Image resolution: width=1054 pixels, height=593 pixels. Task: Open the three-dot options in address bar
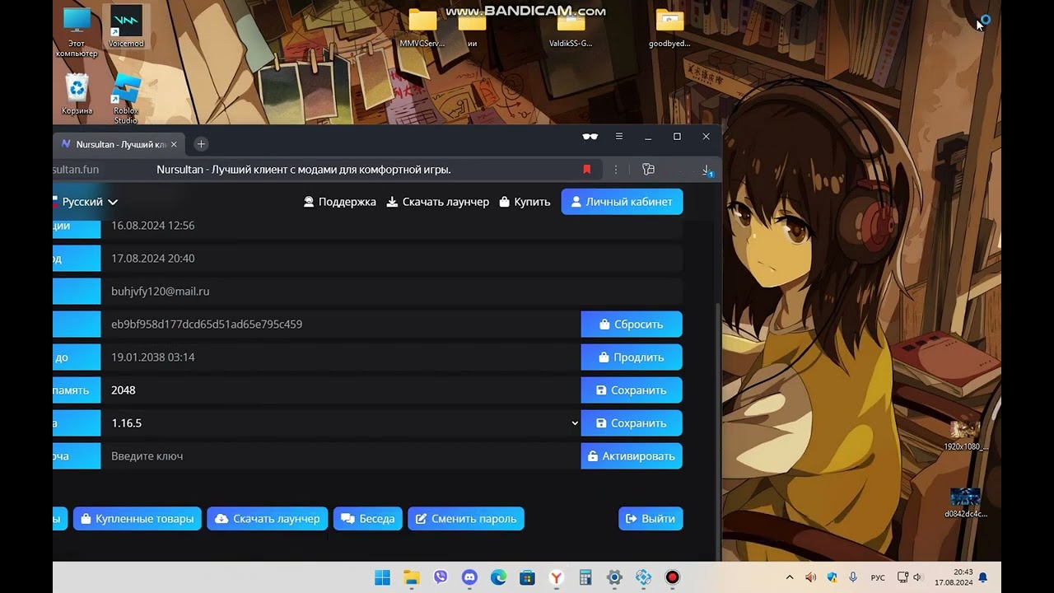click(x=616, y=170)
